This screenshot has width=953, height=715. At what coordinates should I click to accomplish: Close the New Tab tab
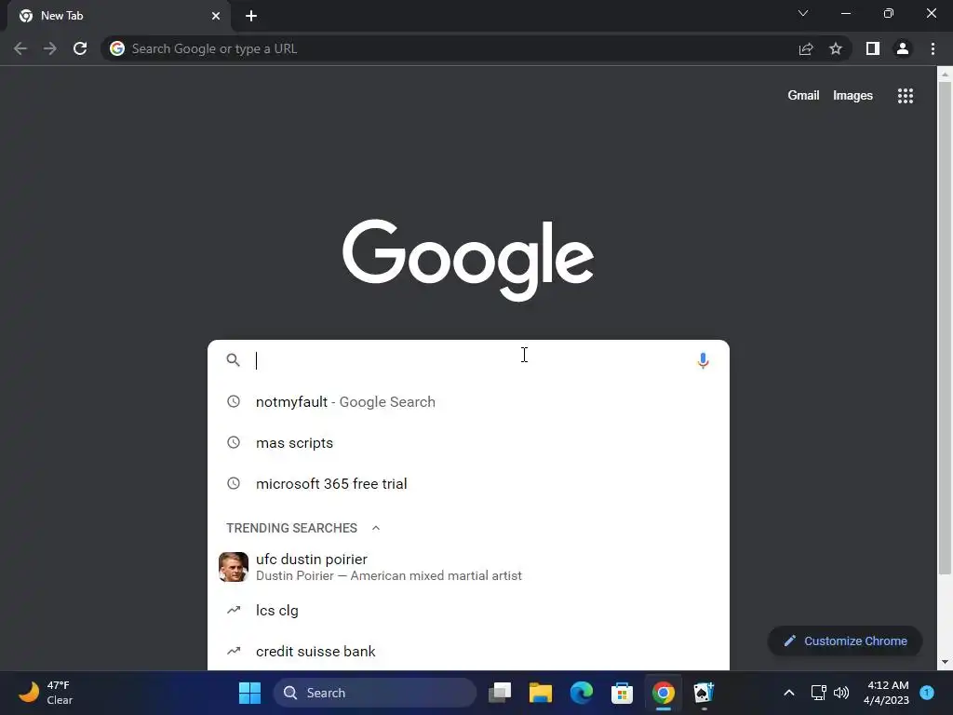216,16
